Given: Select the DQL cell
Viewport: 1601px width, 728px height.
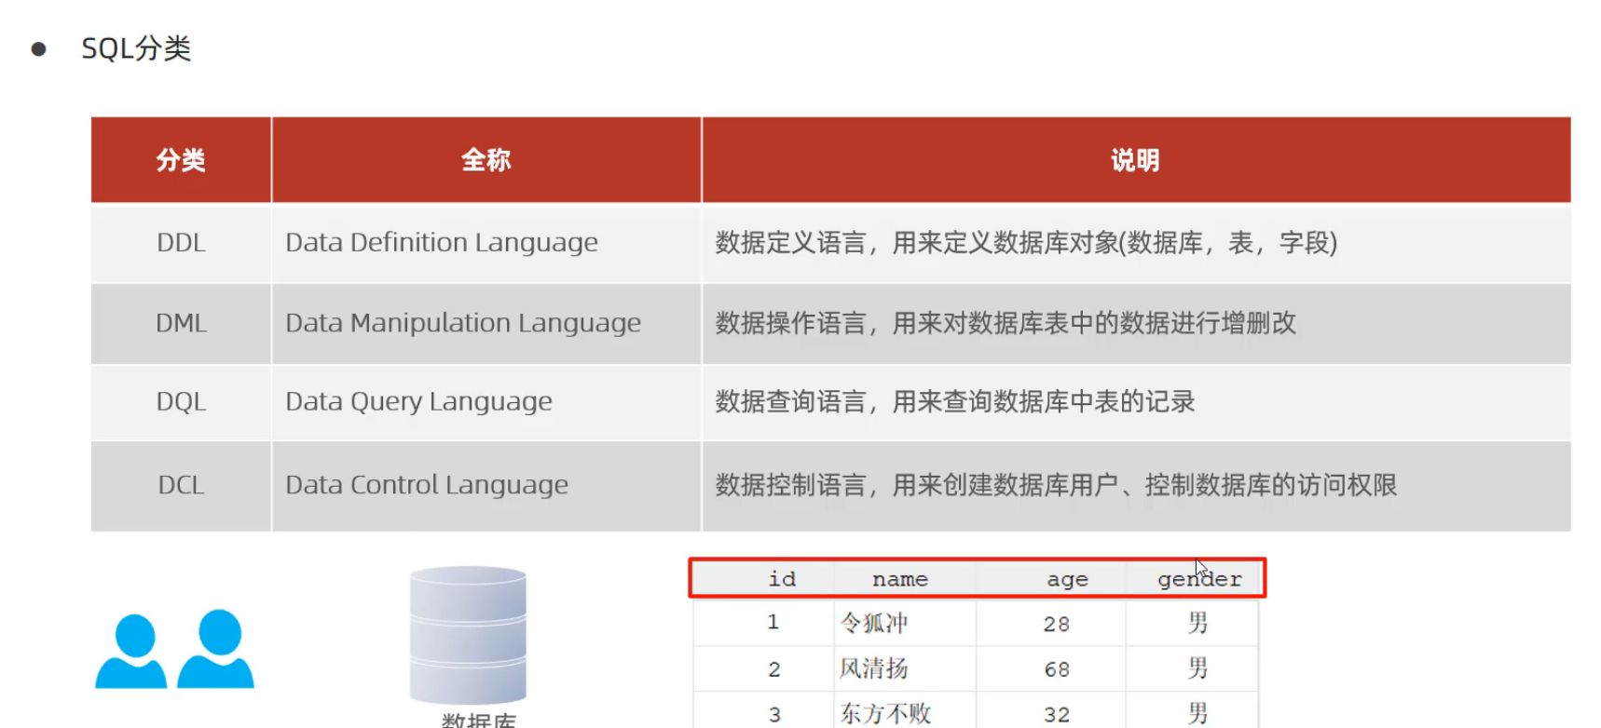Looking at the screenshot, I should pyautogui.click(x=181, y=402).
